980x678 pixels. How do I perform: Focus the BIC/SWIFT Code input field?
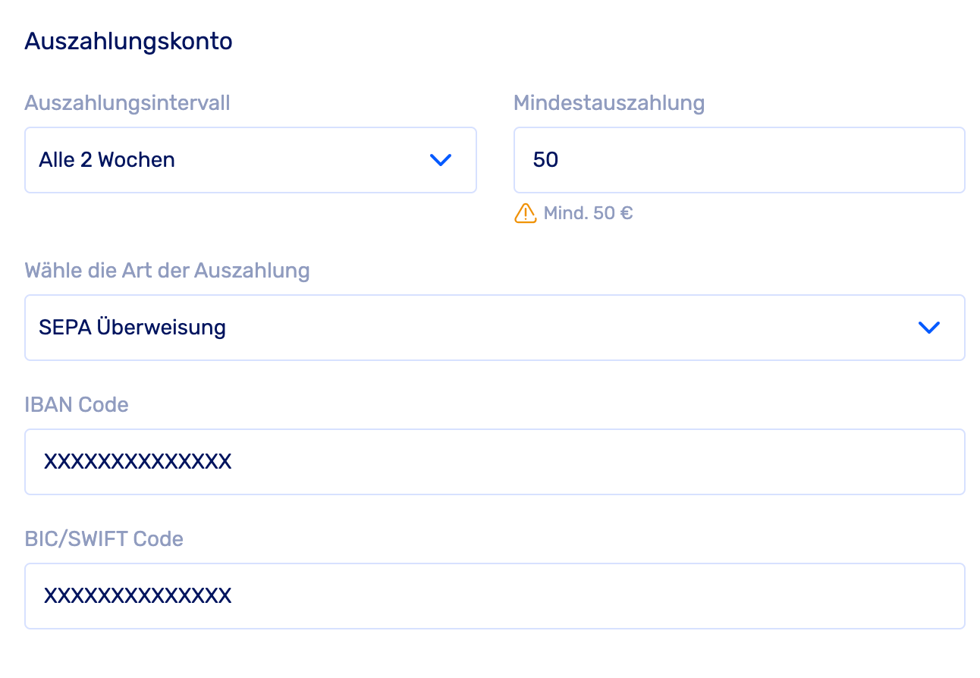click(495, 596)
